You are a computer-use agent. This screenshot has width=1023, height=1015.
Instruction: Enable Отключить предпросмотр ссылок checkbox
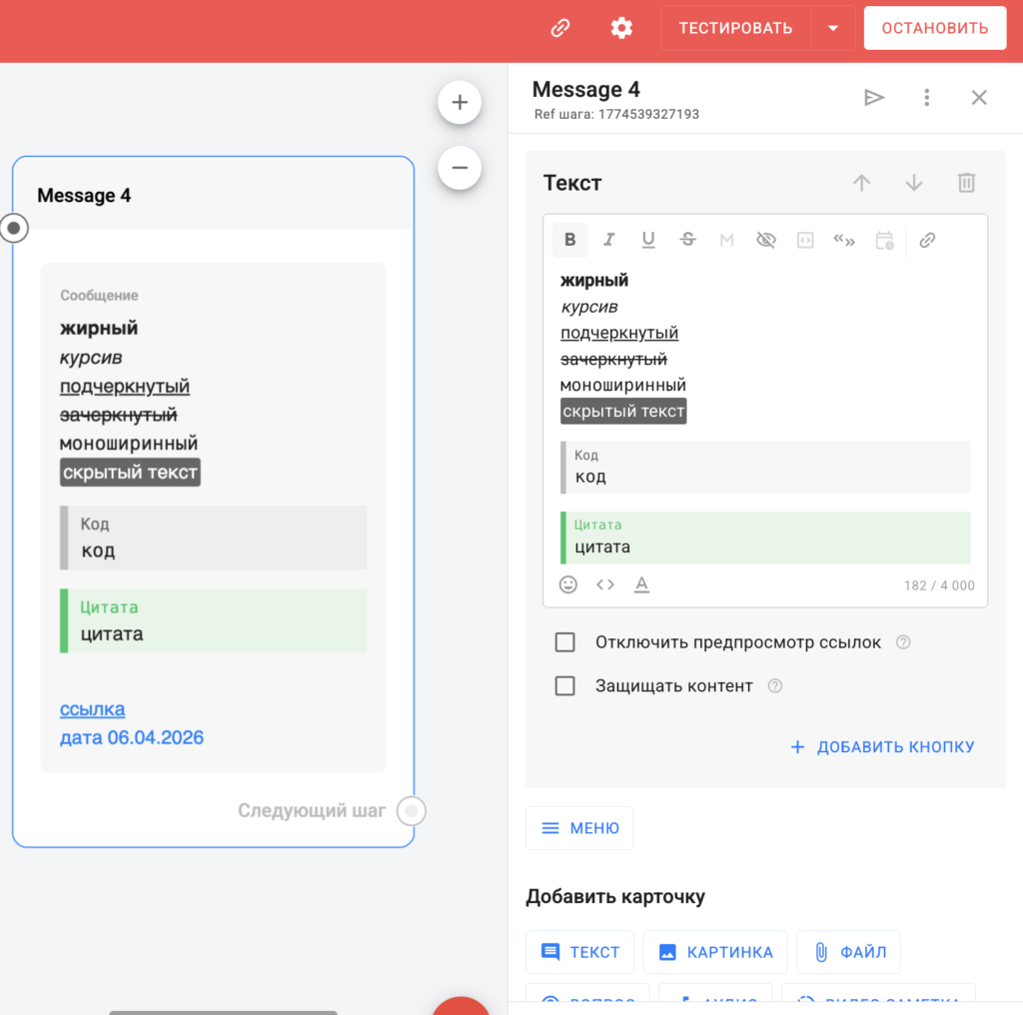point(565,642)
